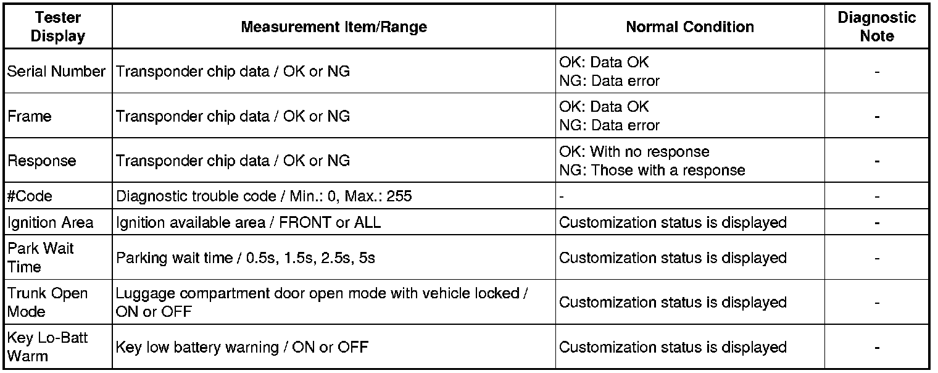Click the Diagnostic trouble code range text
Image resolution: width=938 pixels, height=373 pixels.
point(264,196)
